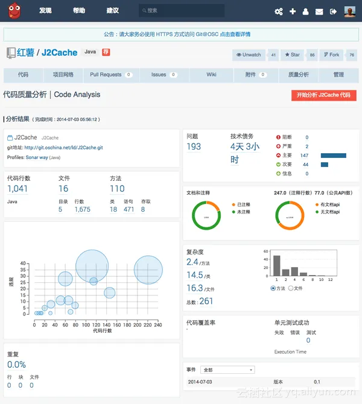Switch to the Issues tab
This screenshot has height=404, width=362.
point(164,75)
